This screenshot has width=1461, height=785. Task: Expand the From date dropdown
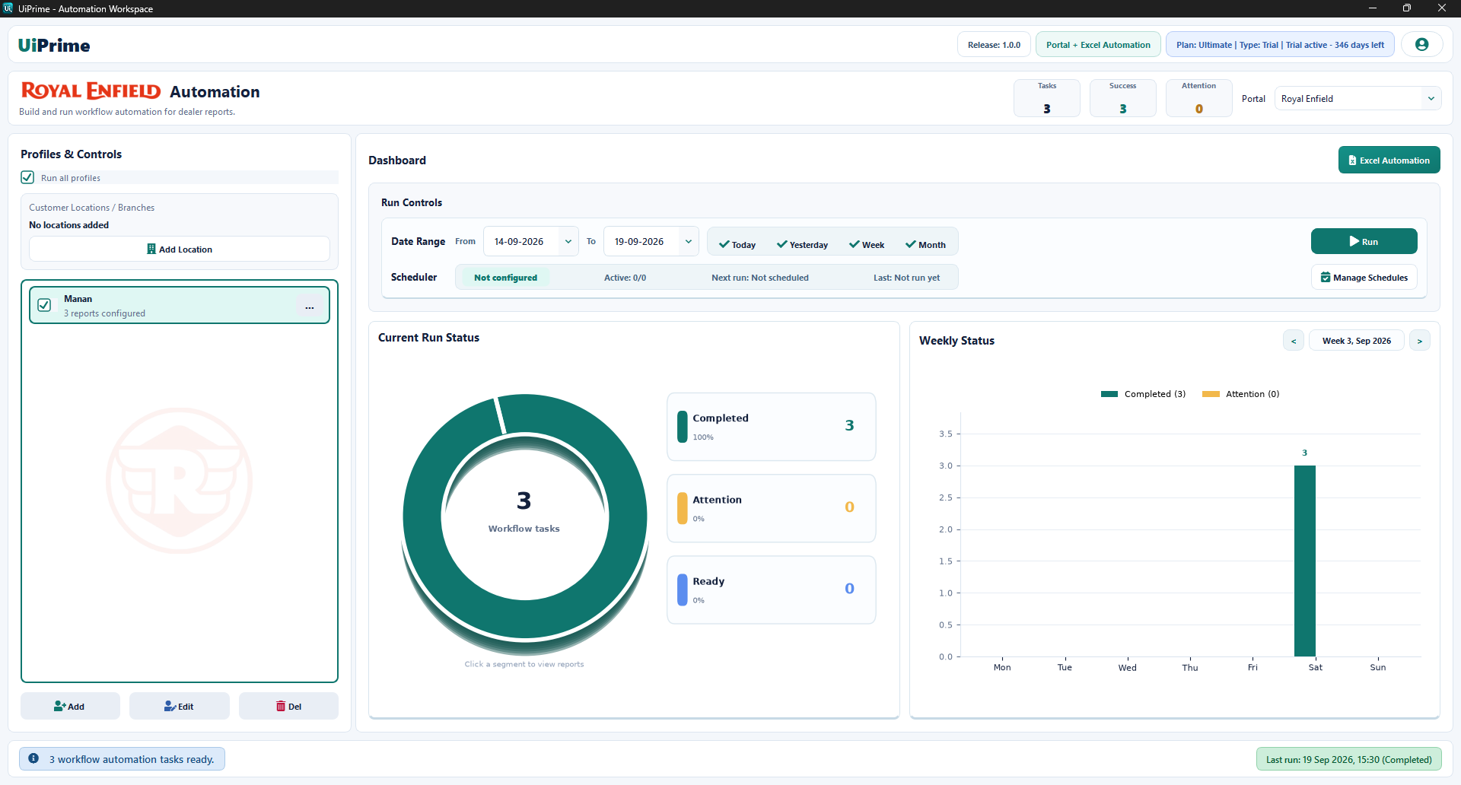click(568, 242)
